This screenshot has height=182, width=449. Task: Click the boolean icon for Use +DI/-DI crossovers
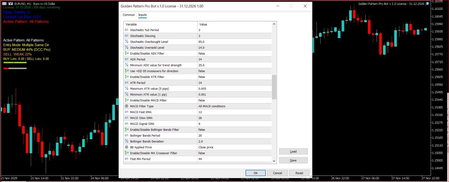pyautogui.click(x=127, y=71)
